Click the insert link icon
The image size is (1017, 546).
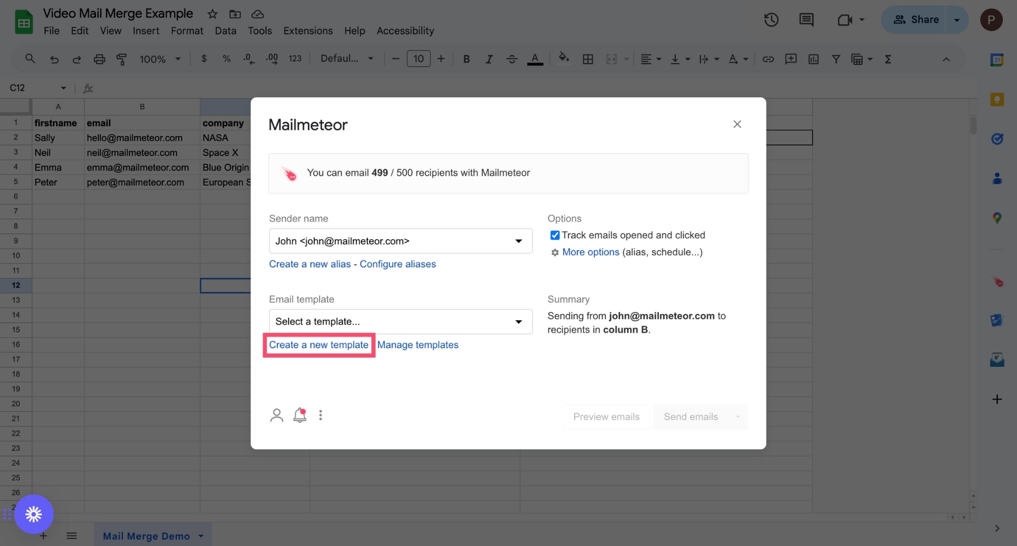(768, 59)
